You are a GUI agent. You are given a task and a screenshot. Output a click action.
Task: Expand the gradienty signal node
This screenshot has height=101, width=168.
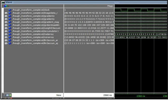(x=6, y=19)
